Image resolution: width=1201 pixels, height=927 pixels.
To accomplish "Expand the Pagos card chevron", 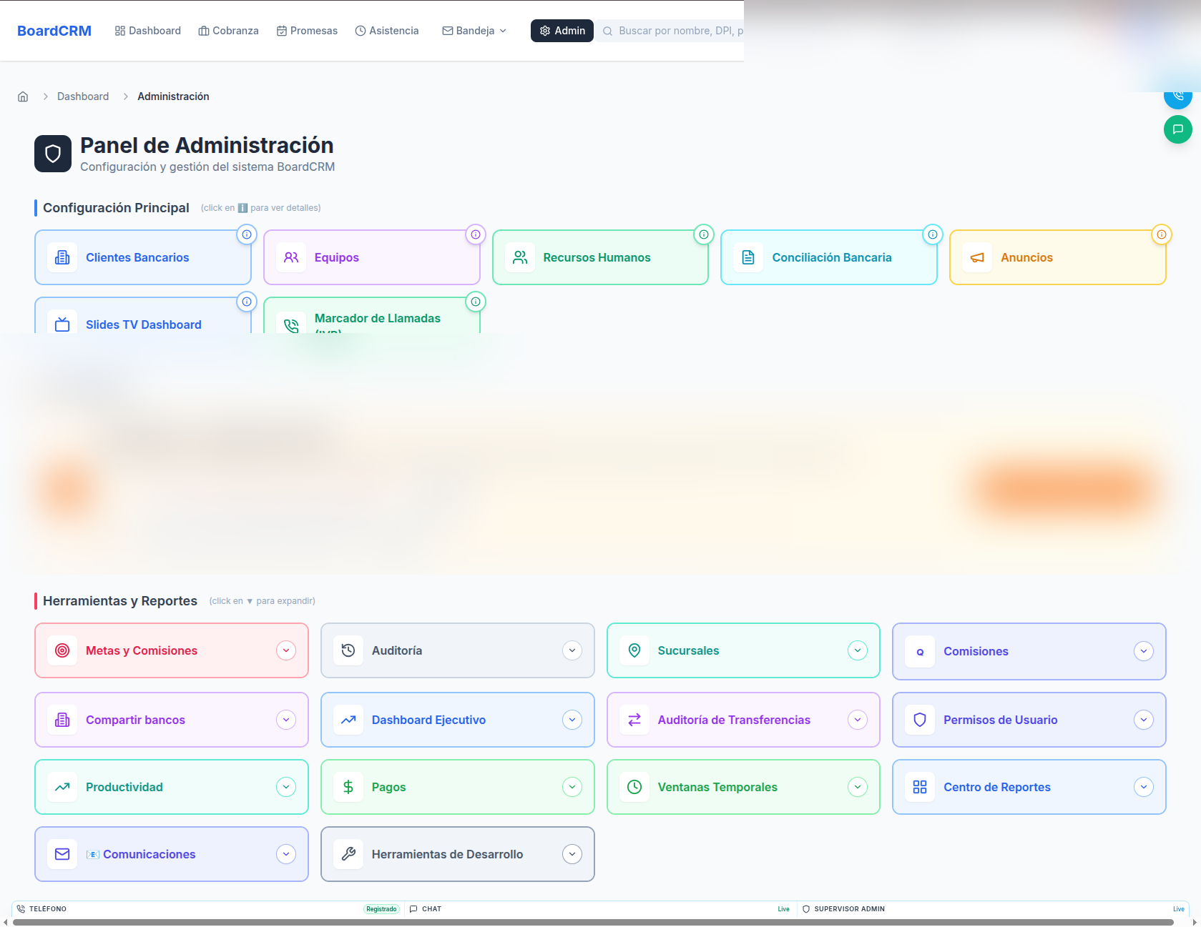I will [x=572, y=787].
